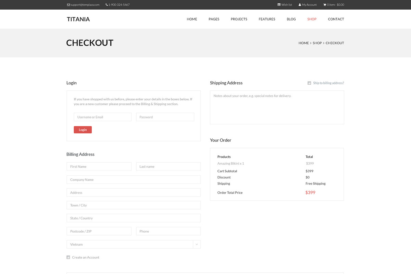Click the Amazing Bikini x 1 product row
The height and width of the screenshot is (274, 411).
(231, 163)
